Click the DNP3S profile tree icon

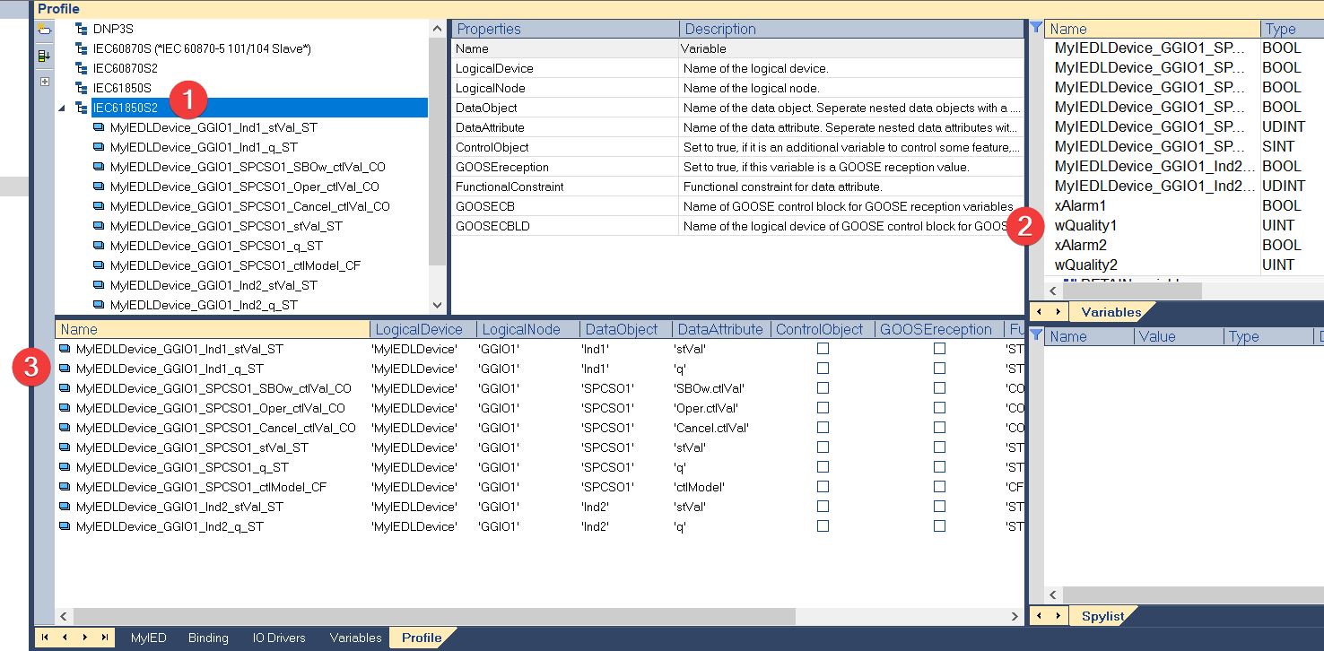point(82,30)
